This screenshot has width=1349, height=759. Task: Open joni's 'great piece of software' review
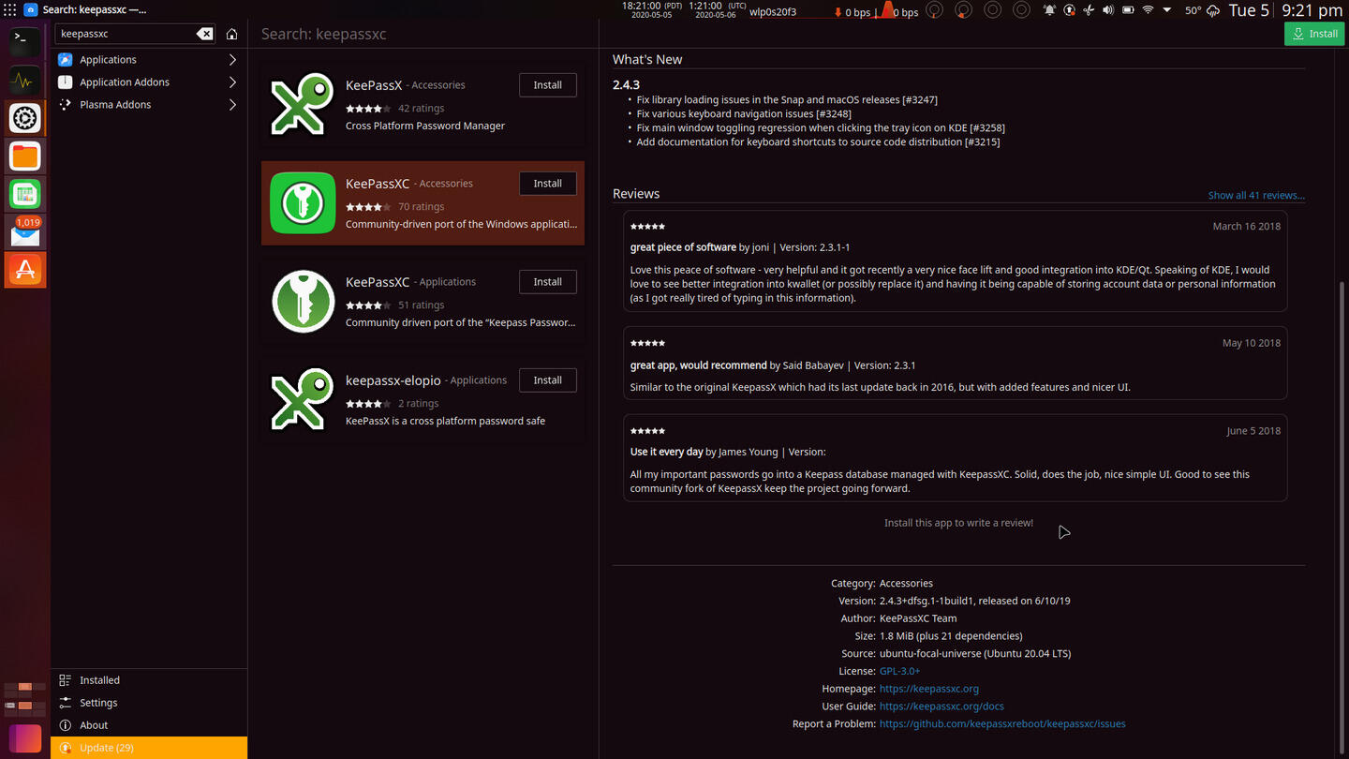pyautogui.click(x=956, y=261)
